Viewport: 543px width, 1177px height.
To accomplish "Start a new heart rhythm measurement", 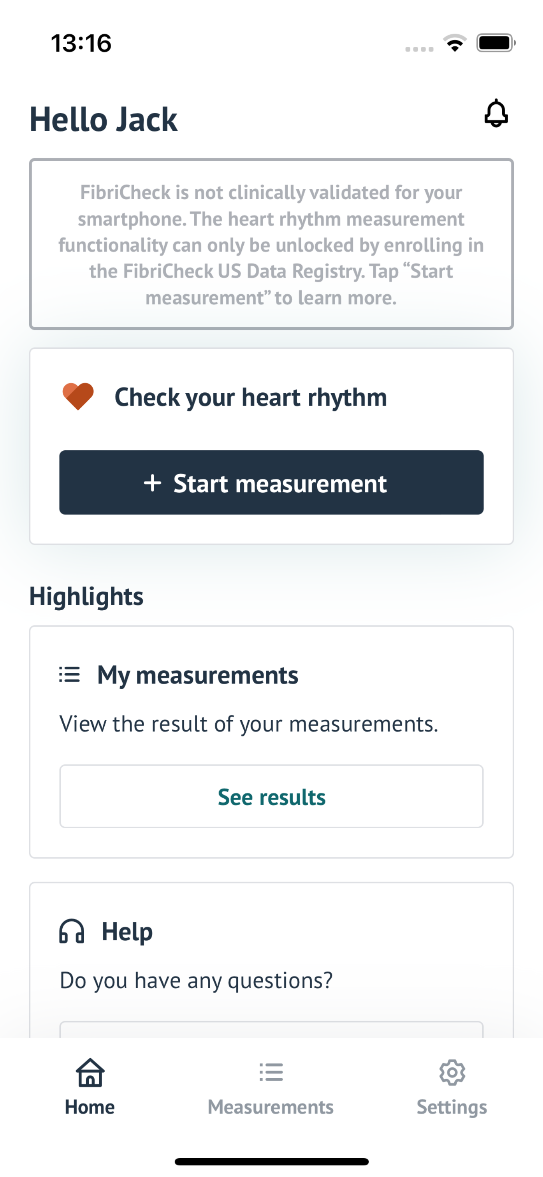I will click(272, 482).
